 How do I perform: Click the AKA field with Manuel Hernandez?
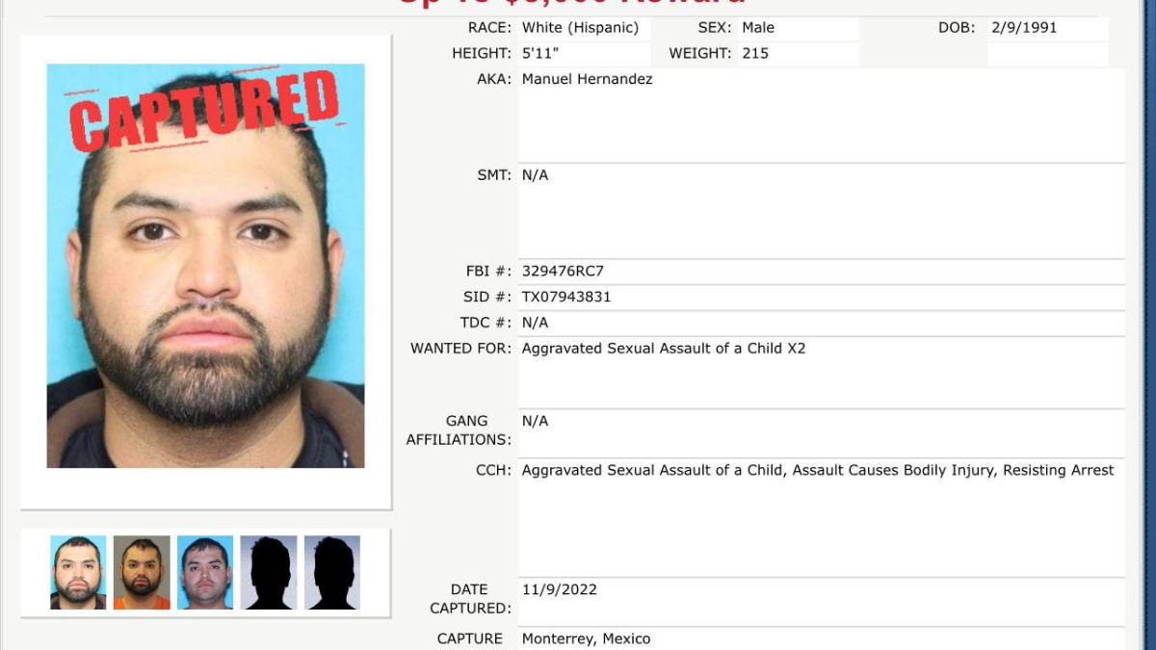(x=821, y=116)
